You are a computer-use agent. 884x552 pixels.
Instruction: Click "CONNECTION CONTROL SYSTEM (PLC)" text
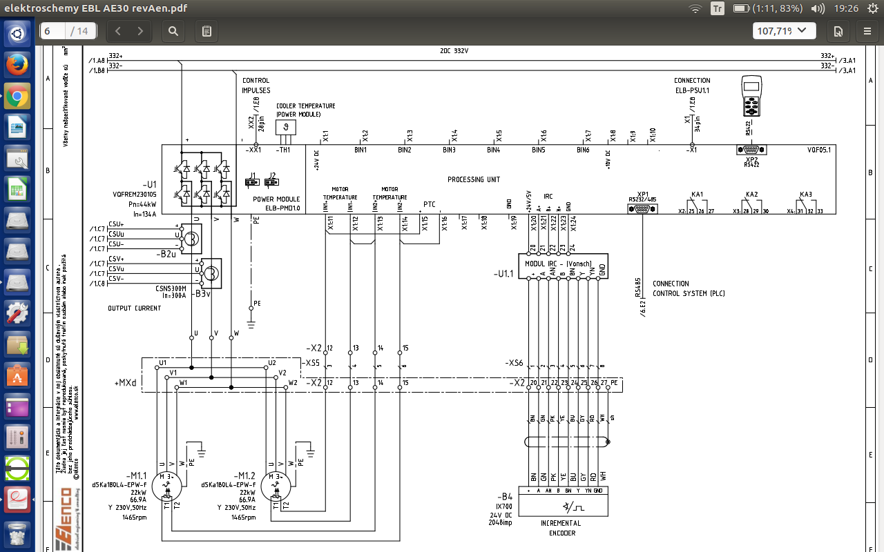coord(689,288)
